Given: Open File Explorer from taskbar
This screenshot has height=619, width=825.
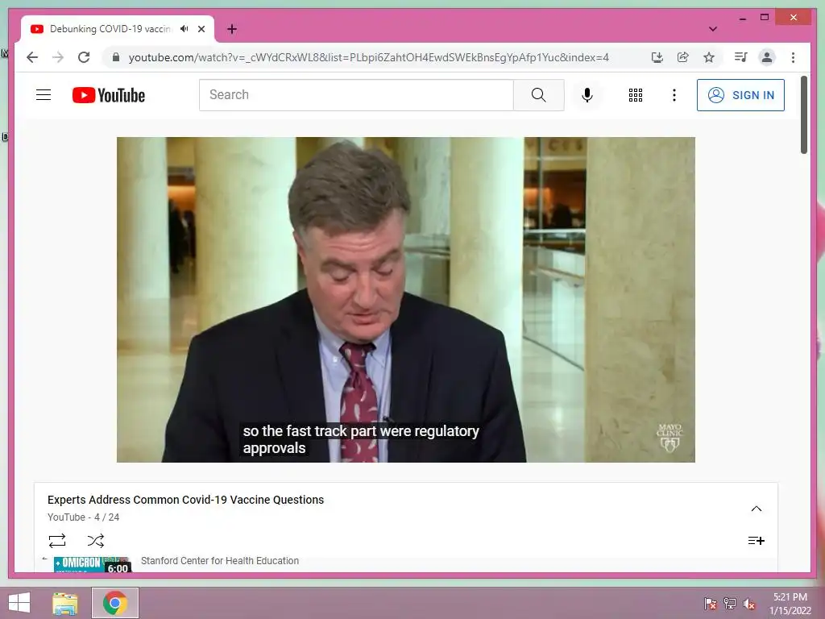Looking at the screenshot, I should click(x=65, y=603).
